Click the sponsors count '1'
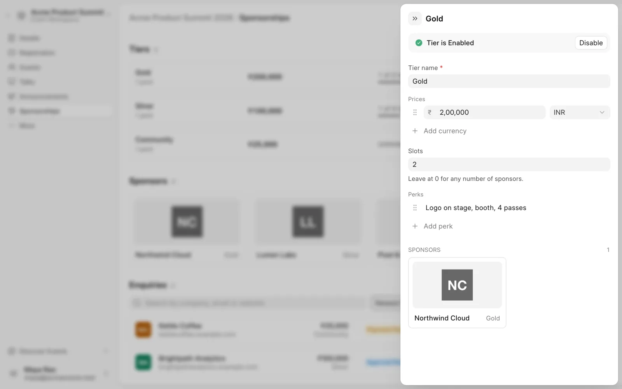This screenshot has width=622, height=389. (x=608, y=250)
